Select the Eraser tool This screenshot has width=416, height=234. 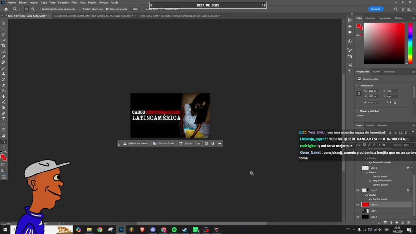[x=4, y=85]
